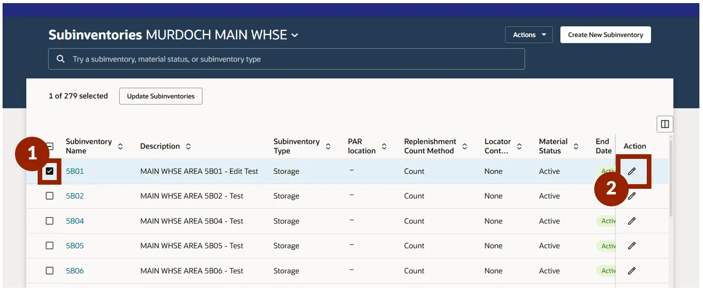The width and height of the screenshot is (703, 293).
Task: Click the edit pencil for row 5B01
Action: point(631,171)
